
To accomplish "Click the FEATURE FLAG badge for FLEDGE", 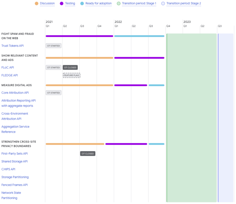I will pos(72,75).
